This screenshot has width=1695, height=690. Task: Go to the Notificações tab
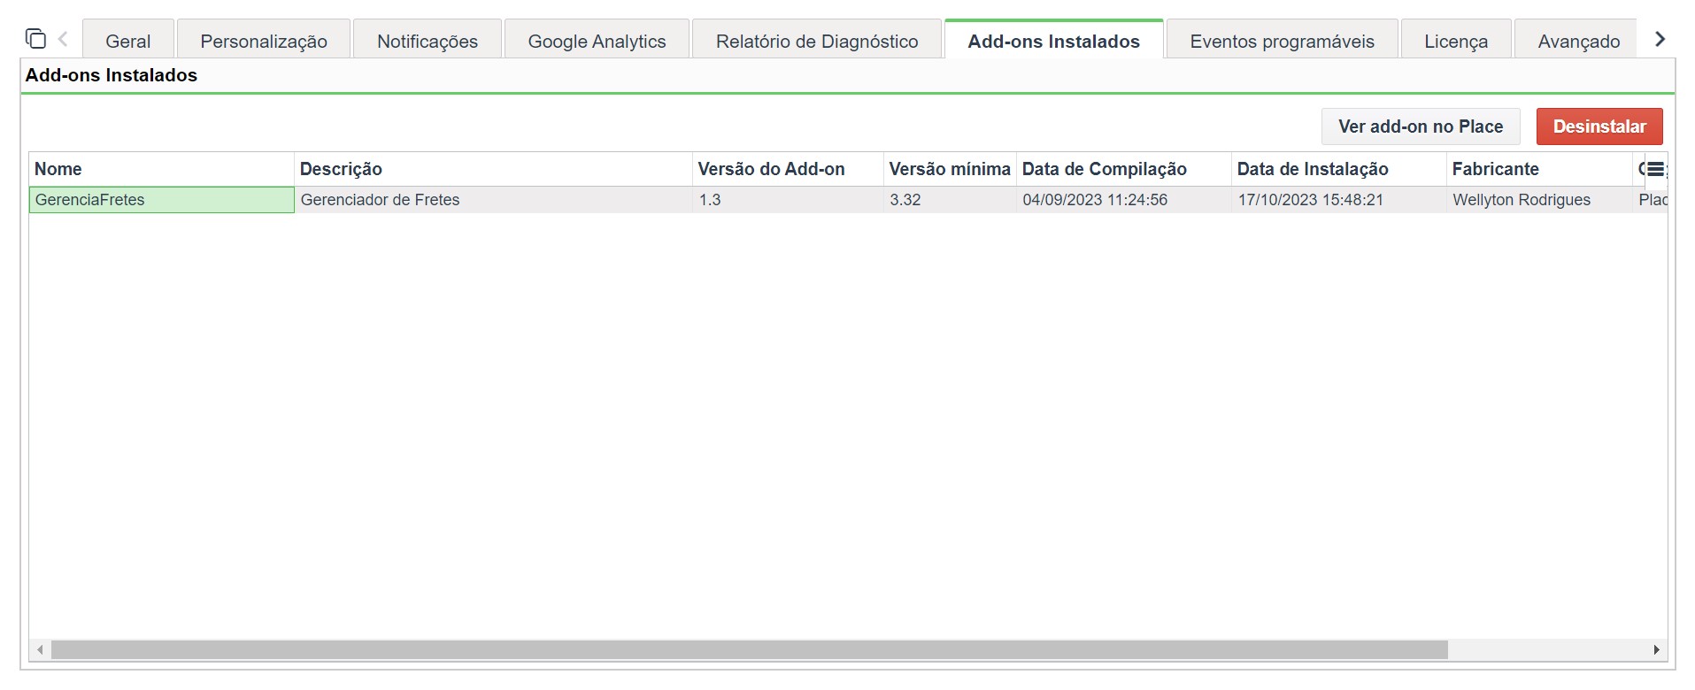coord(428,40)
